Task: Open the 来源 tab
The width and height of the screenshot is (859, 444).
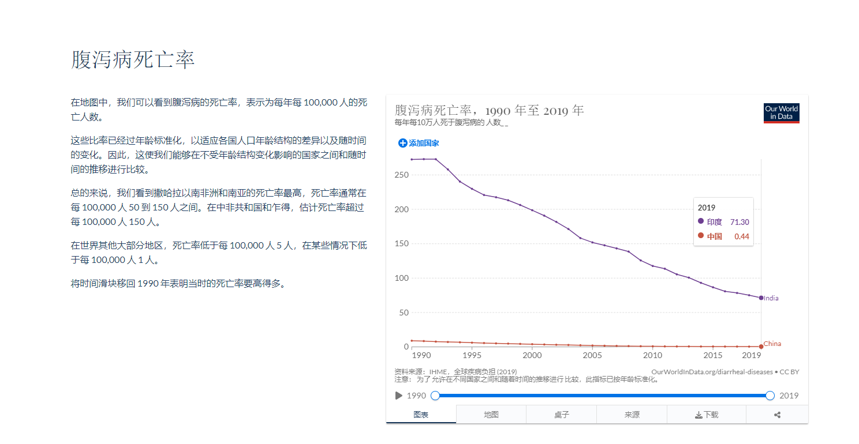Action: (x=632, y=415)
